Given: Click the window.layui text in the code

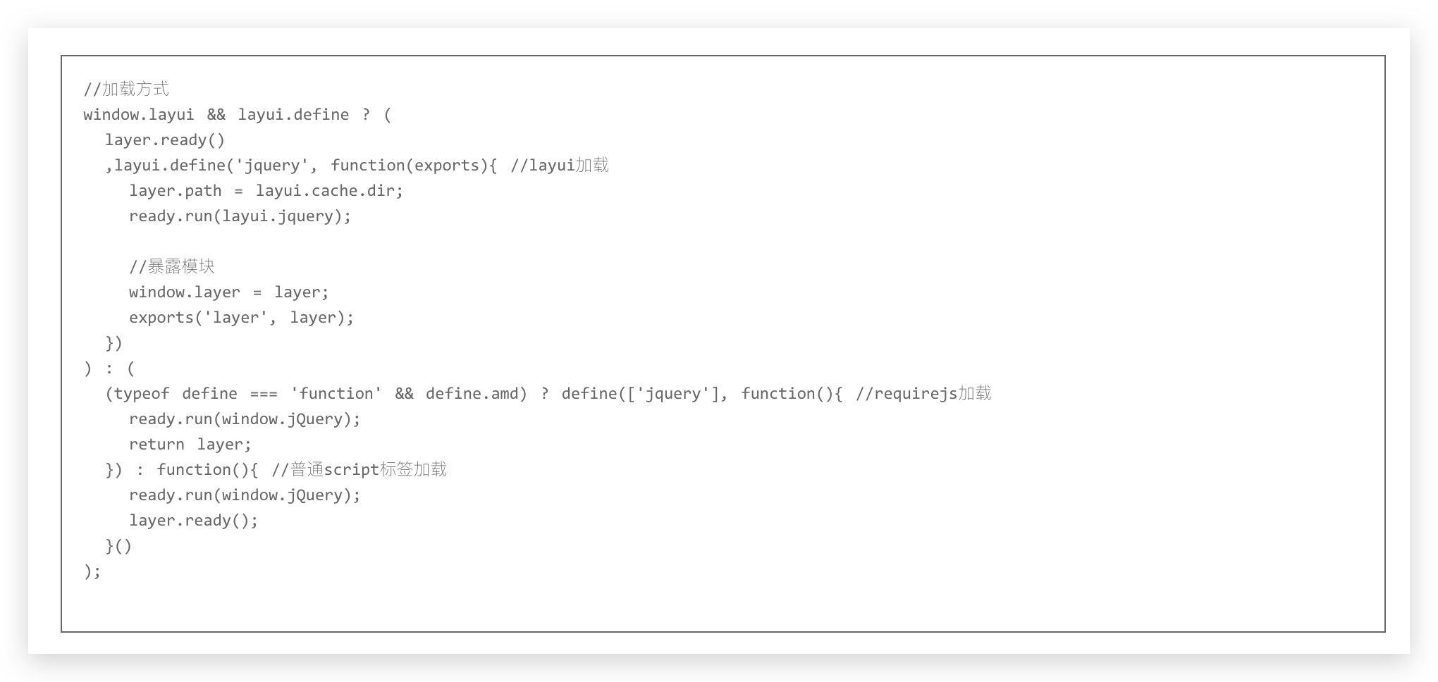Looking at the screenshot, I should 138,115.
